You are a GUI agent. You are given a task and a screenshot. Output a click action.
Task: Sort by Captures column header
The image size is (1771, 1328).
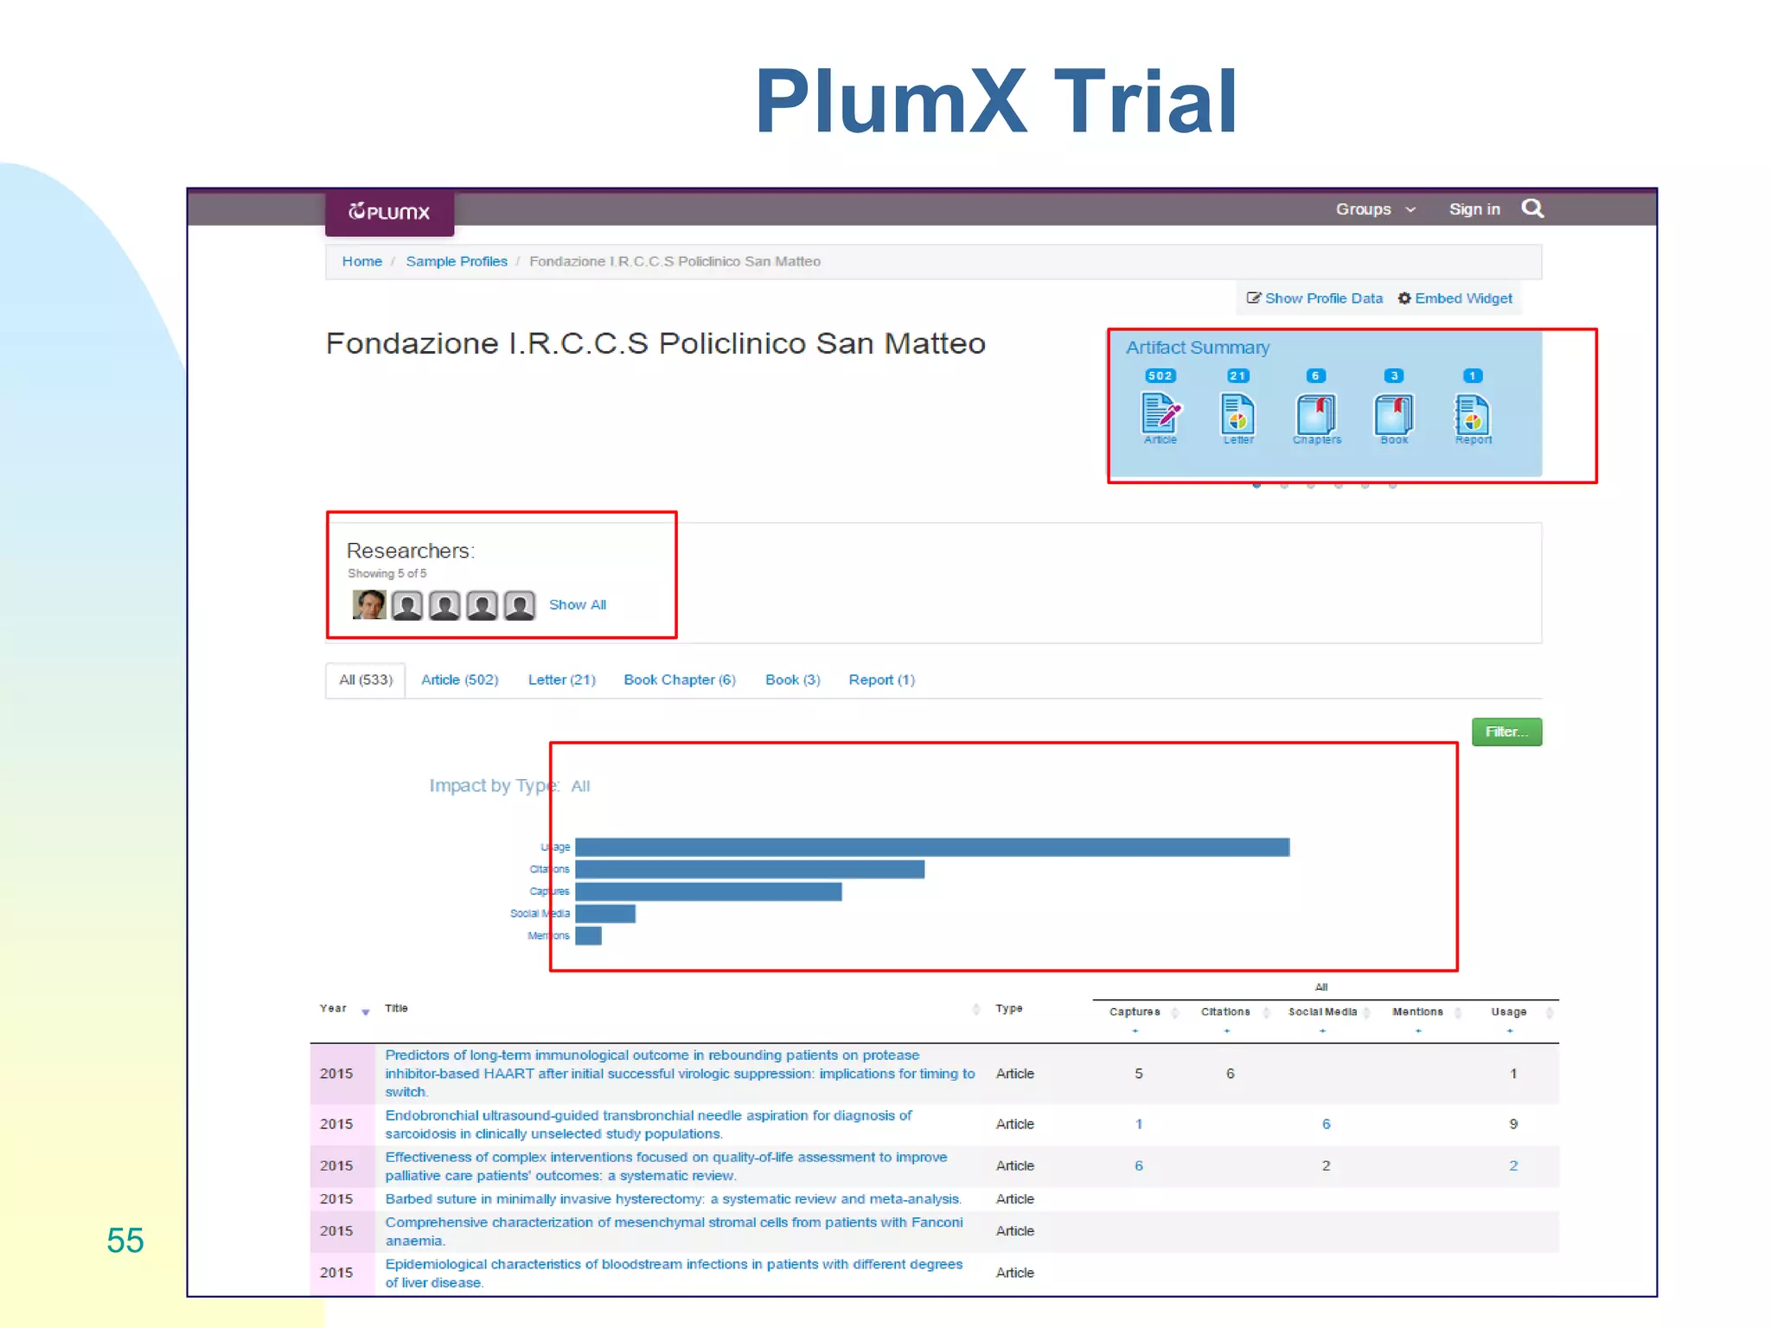(x=1135, y=1012)
